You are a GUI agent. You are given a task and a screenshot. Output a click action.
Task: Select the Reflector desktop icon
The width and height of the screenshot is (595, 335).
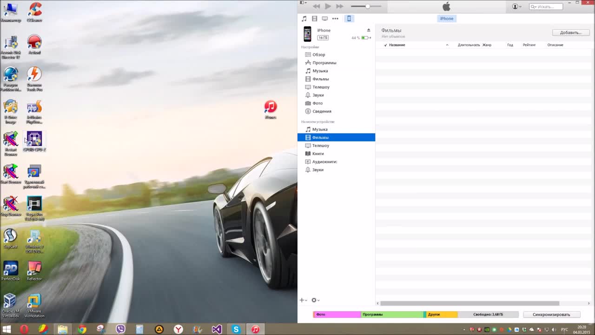click(x=34, y=271)
